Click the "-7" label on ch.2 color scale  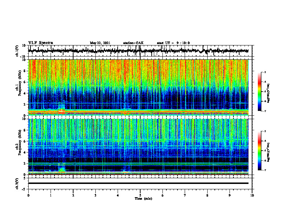click(x=265, y=170)
